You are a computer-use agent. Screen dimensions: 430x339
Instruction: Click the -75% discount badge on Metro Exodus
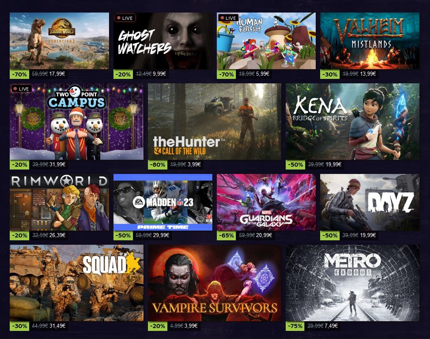coord(295,326)
